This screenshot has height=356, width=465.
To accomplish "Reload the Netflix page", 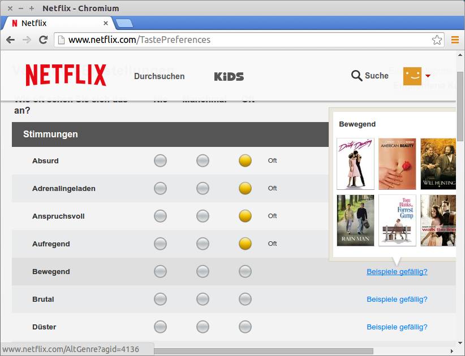I will [44, 40].
